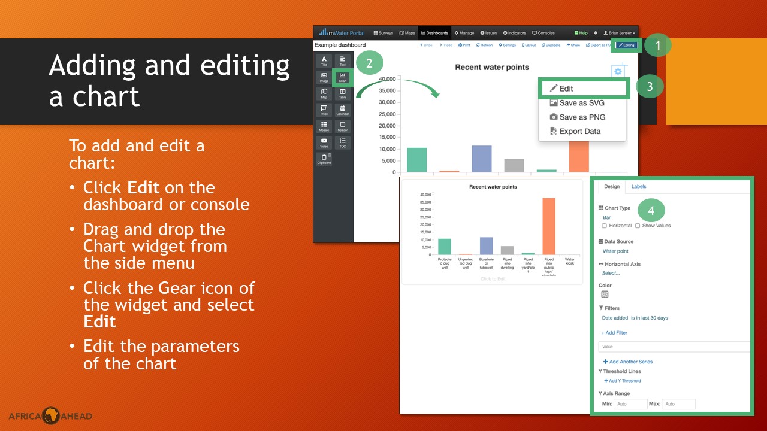This screenshot has height=431, width=767.
Task: Open Horizontal Axis Select... dropdown
Action: tap(611, 273)
